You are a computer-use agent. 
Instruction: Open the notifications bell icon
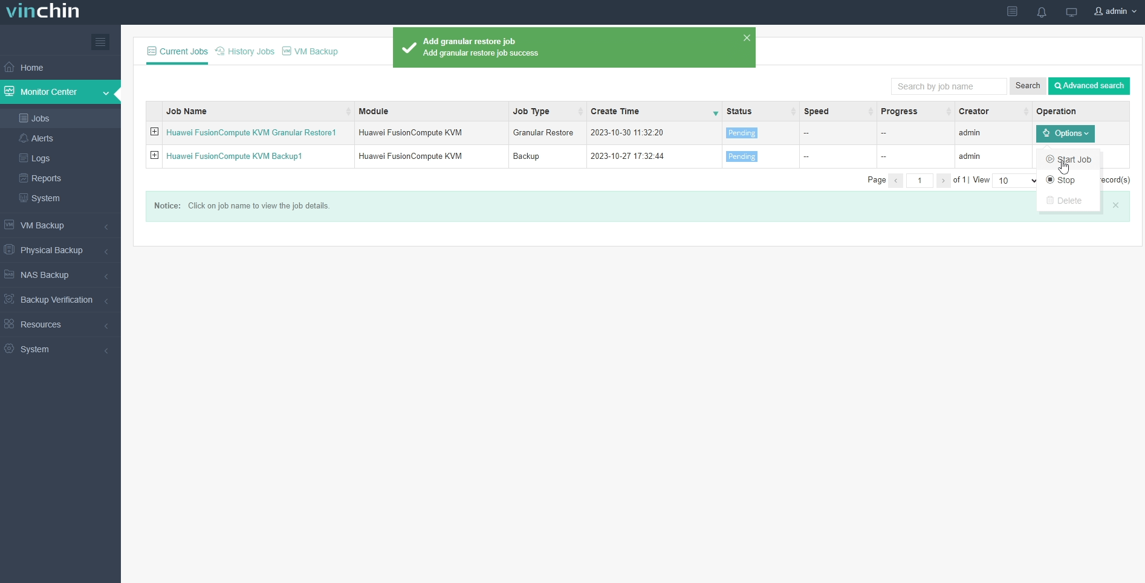[x=1042, y=12]
